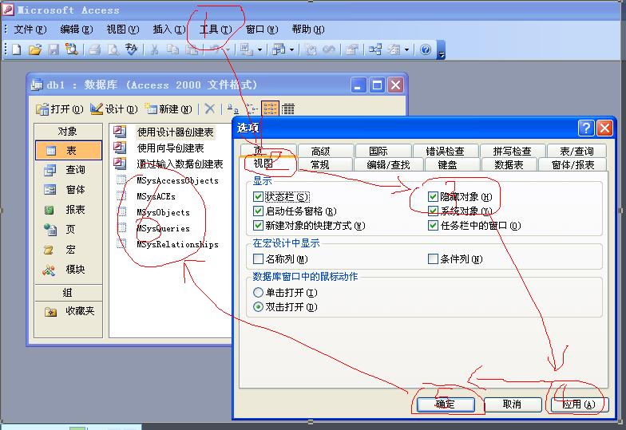Screen dimensions: 626x430
Task: Click the 应用(A) button
Action: point(579,404)
